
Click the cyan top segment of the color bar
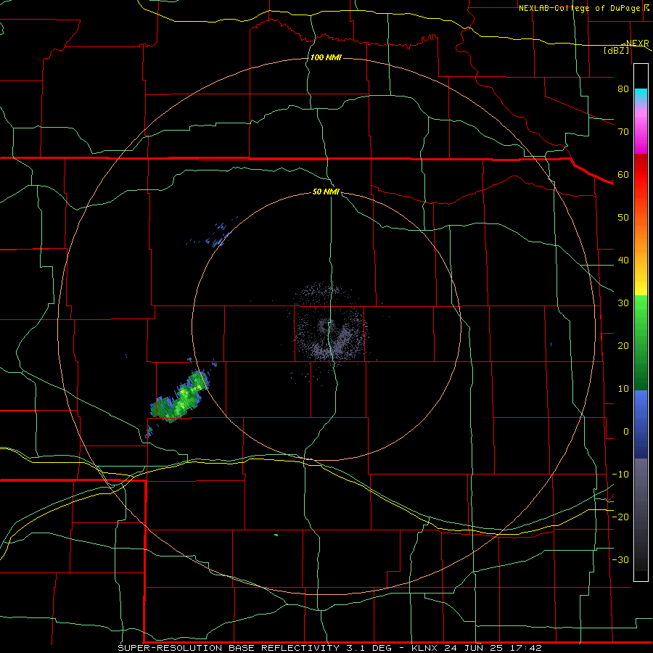641,96
